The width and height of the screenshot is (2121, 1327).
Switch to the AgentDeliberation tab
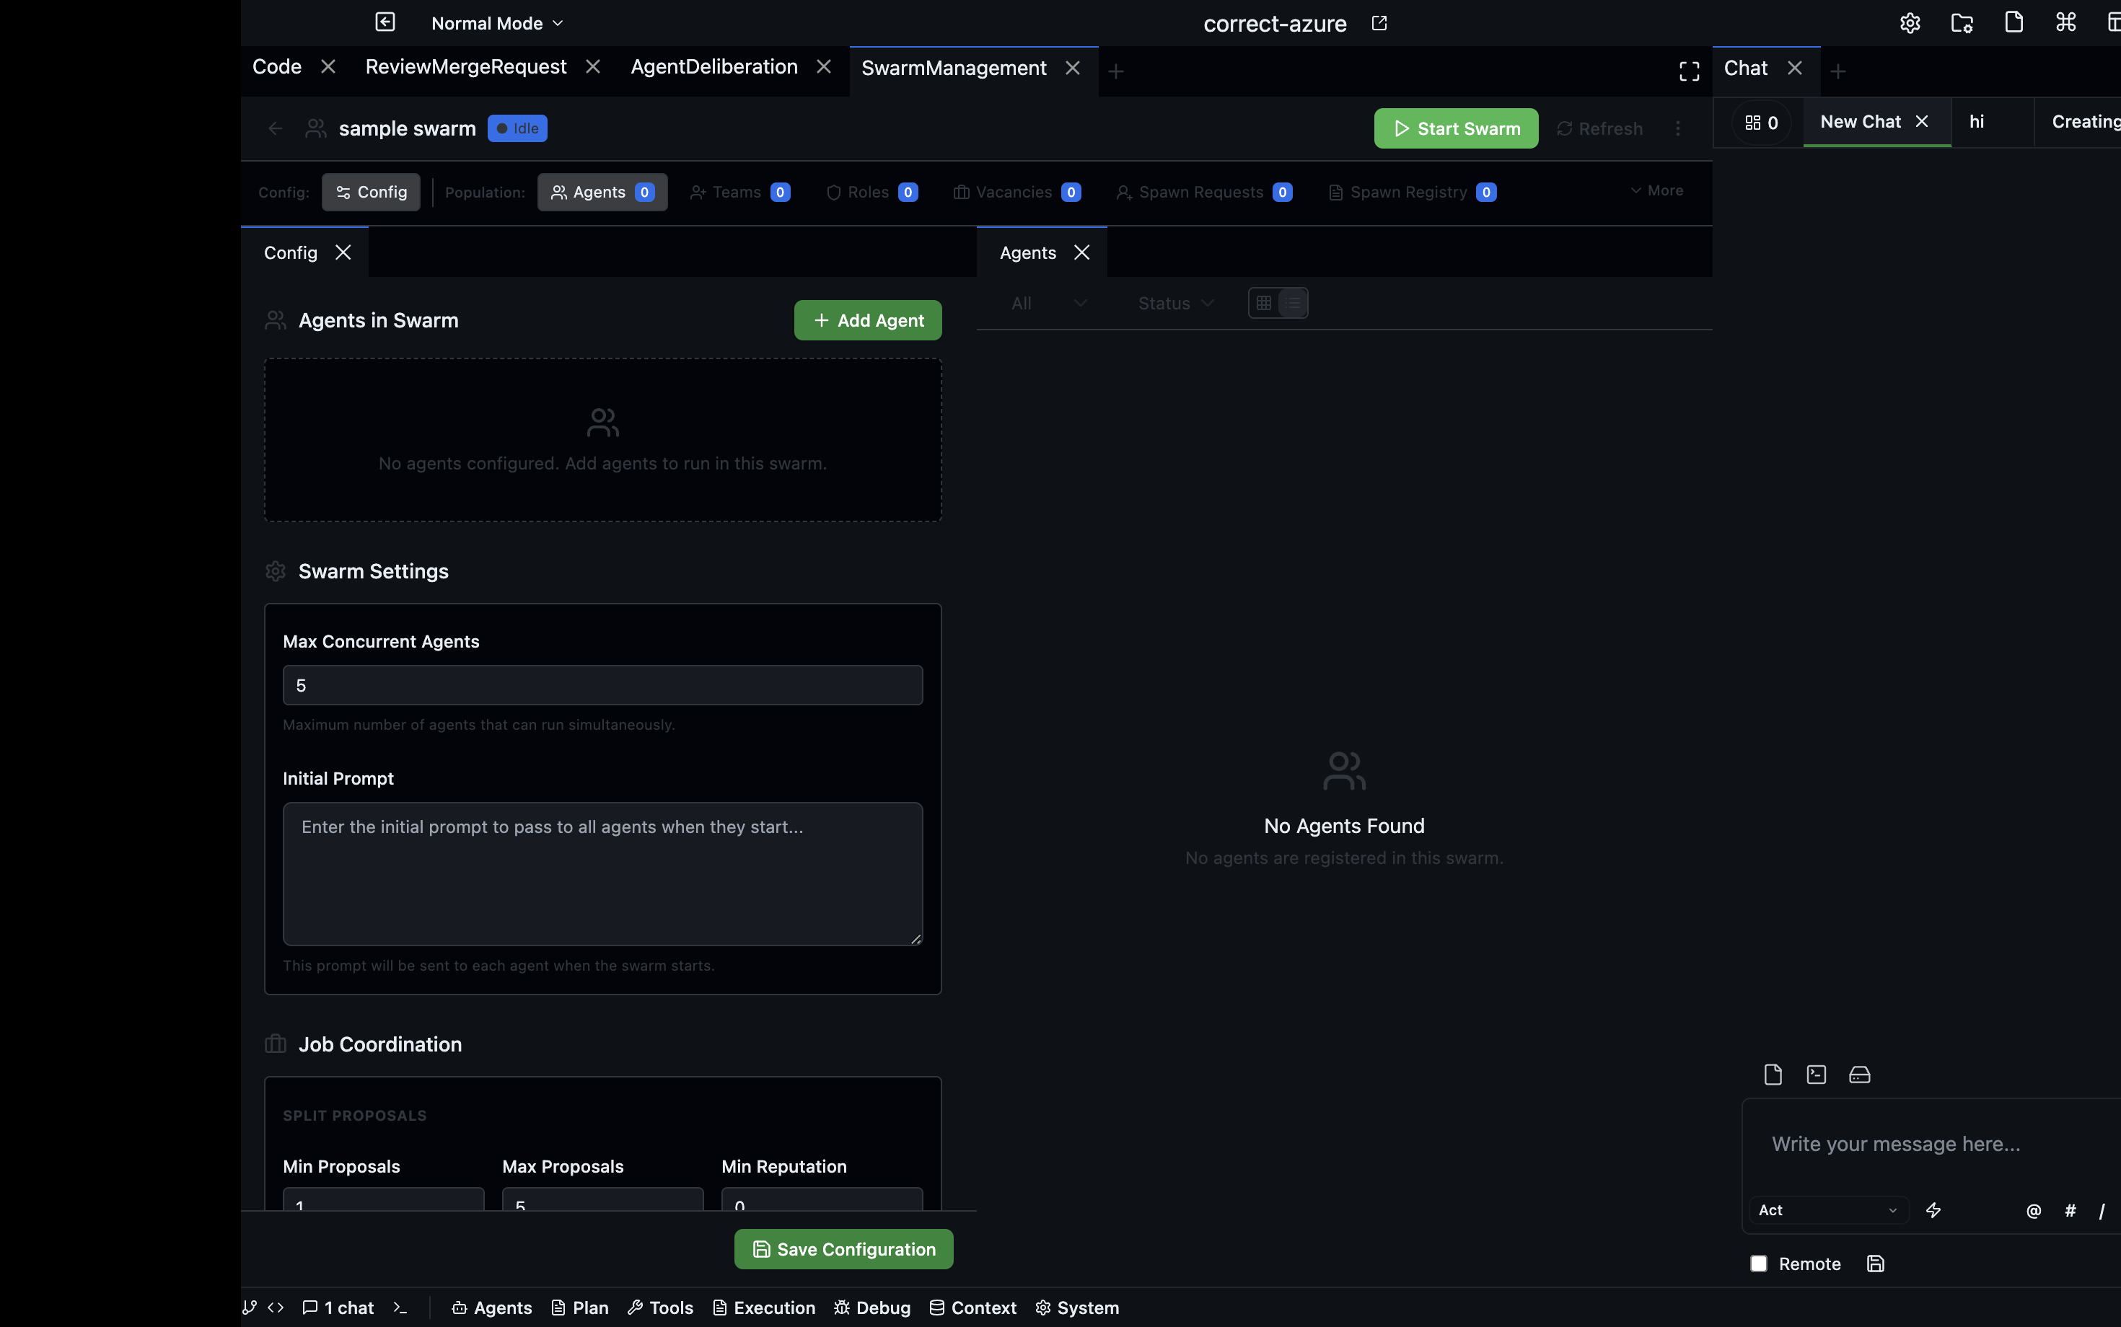(x=713, y=66)
